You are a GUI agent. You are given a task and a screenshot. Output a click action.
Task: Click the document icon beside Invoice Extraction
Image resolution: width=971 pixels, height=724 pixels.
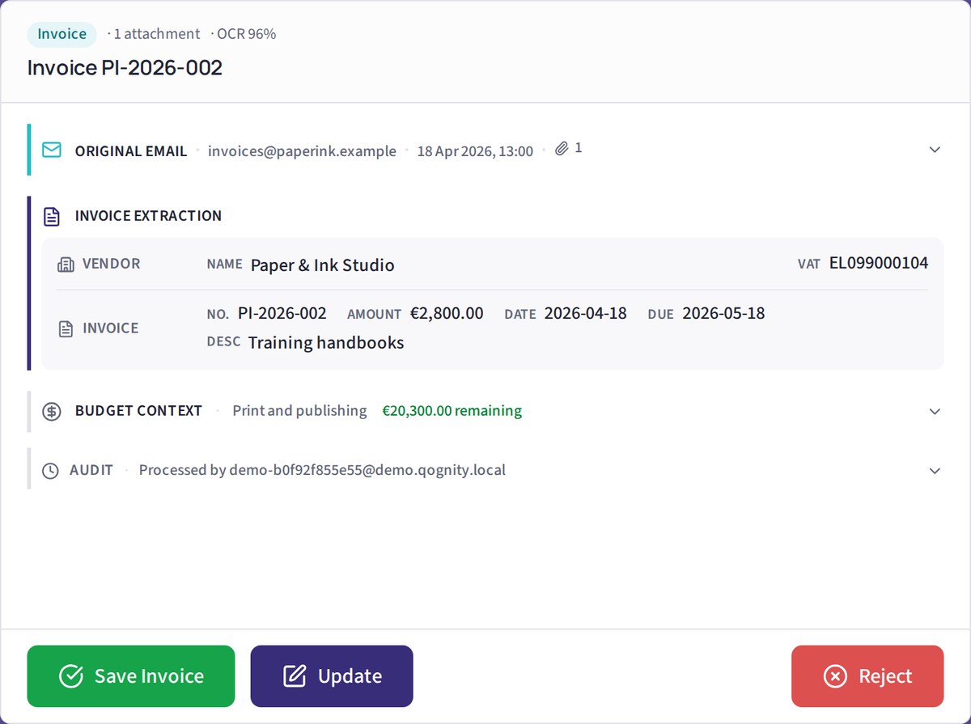(x=51, y=216)
